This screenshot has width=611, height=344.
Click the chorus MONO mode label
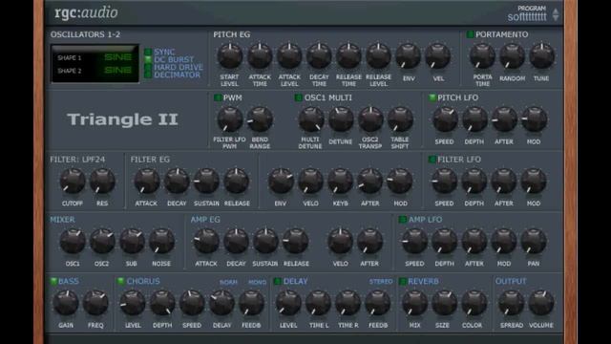coord(257,282)
